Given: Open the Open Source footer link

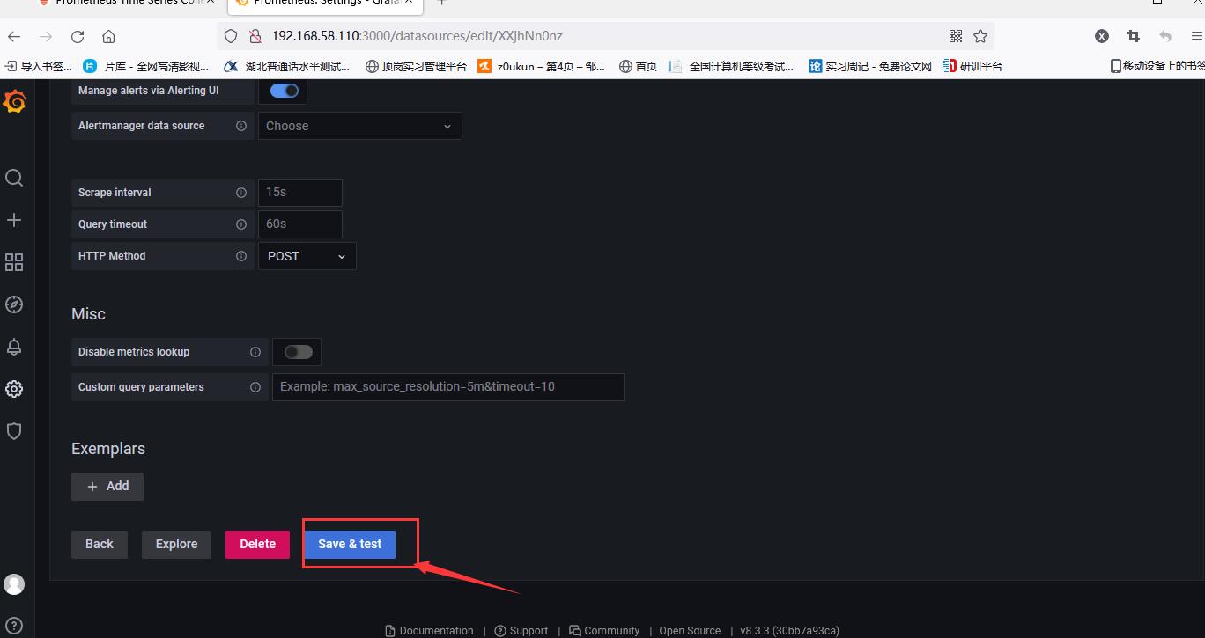Looking at the screenshot, I should click(x=690, y=630).
